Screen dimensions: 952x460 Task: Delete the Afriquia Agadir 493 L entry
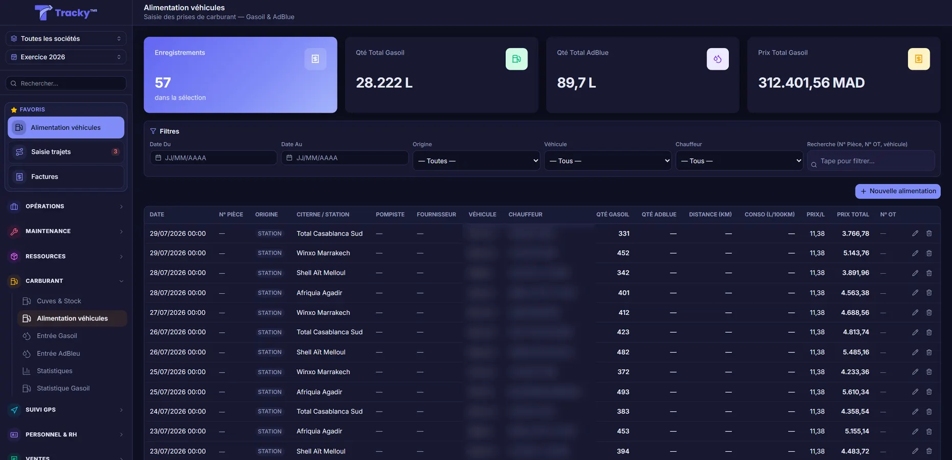[x=929, y=392]
